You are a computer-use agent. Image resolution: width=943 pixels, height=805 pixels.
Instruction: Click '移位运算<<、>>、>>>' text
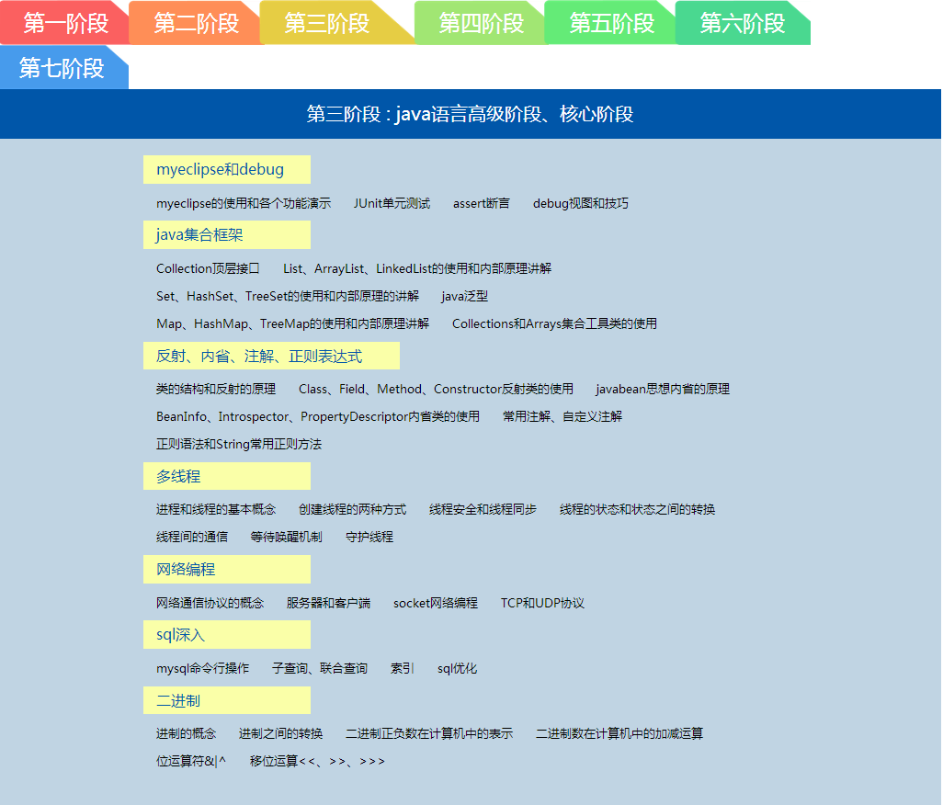[317, 761]
